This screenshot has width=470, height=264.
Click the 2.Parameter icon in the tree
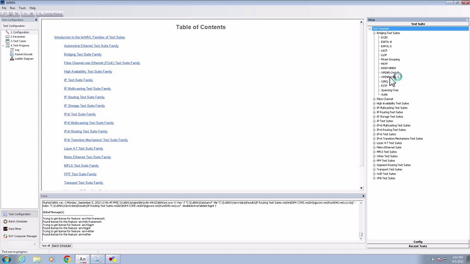point(8,36)
